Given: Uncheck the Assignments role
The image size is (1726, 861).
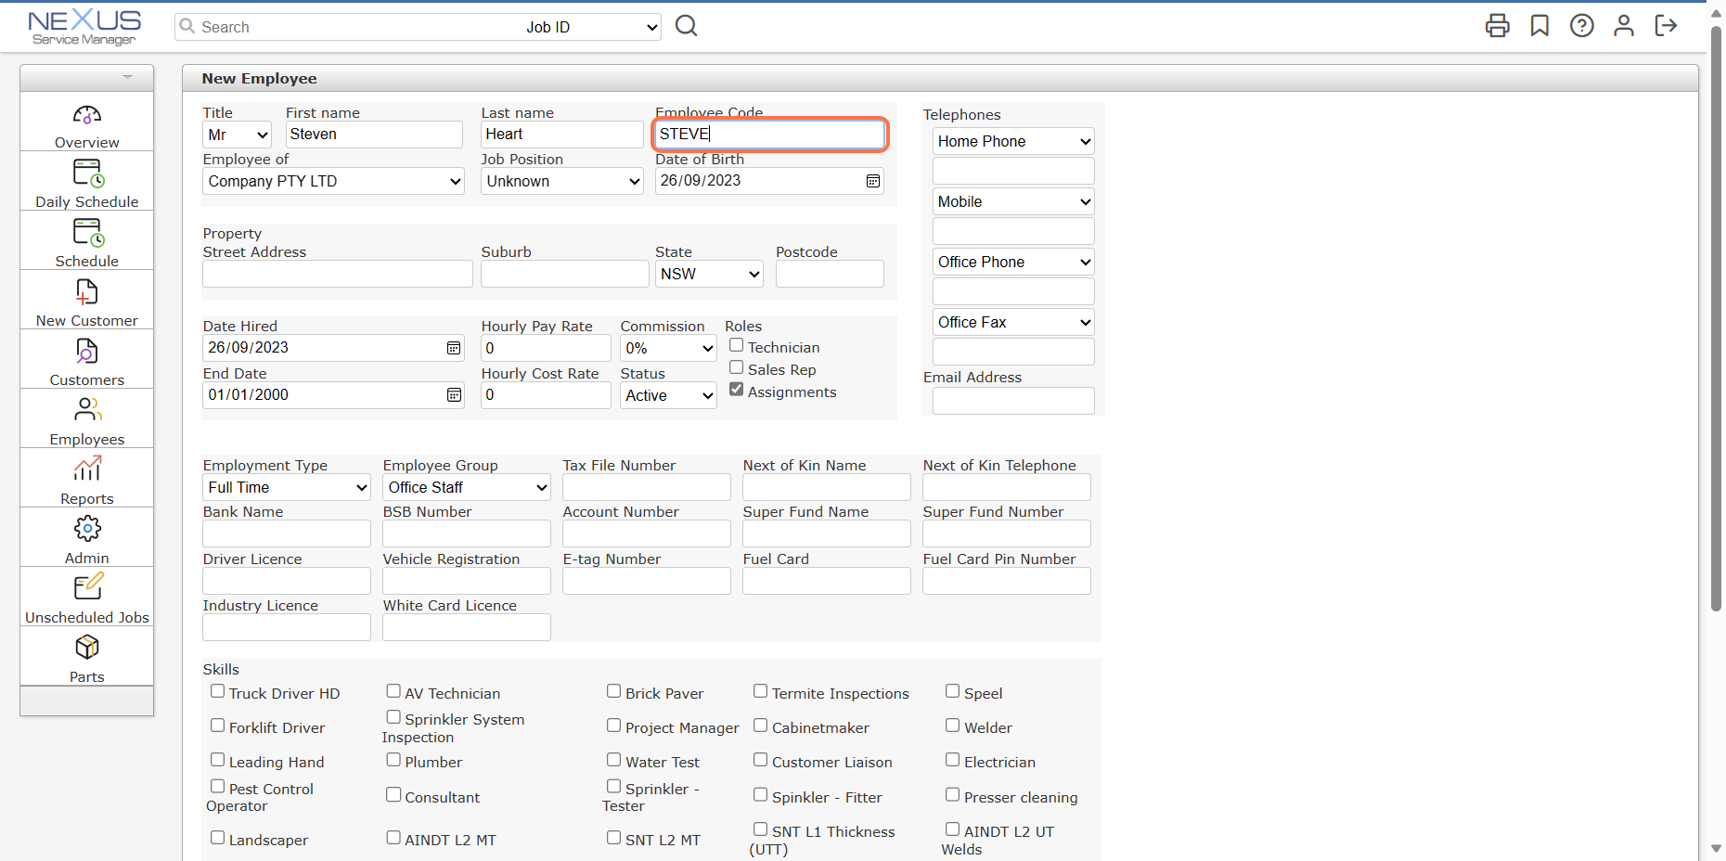Looking at the screenshot, I should pos(736,389).
